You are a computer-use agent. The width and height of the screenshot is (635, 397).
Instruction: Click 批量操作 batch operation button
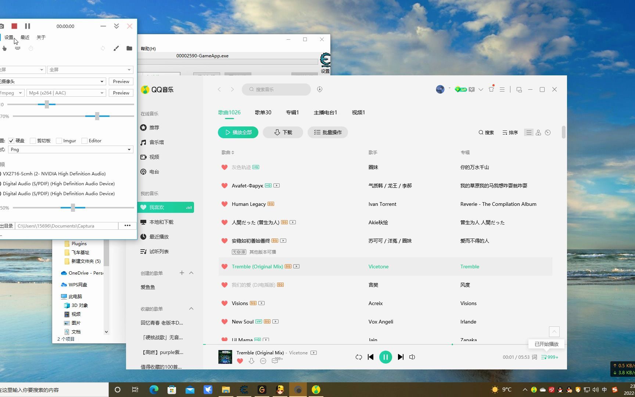pos(328,132)
